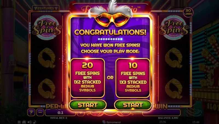The width and height of the screenshot is (219, 124).
Task: Click the 30 Lines badge
Action: click(188, 12)
